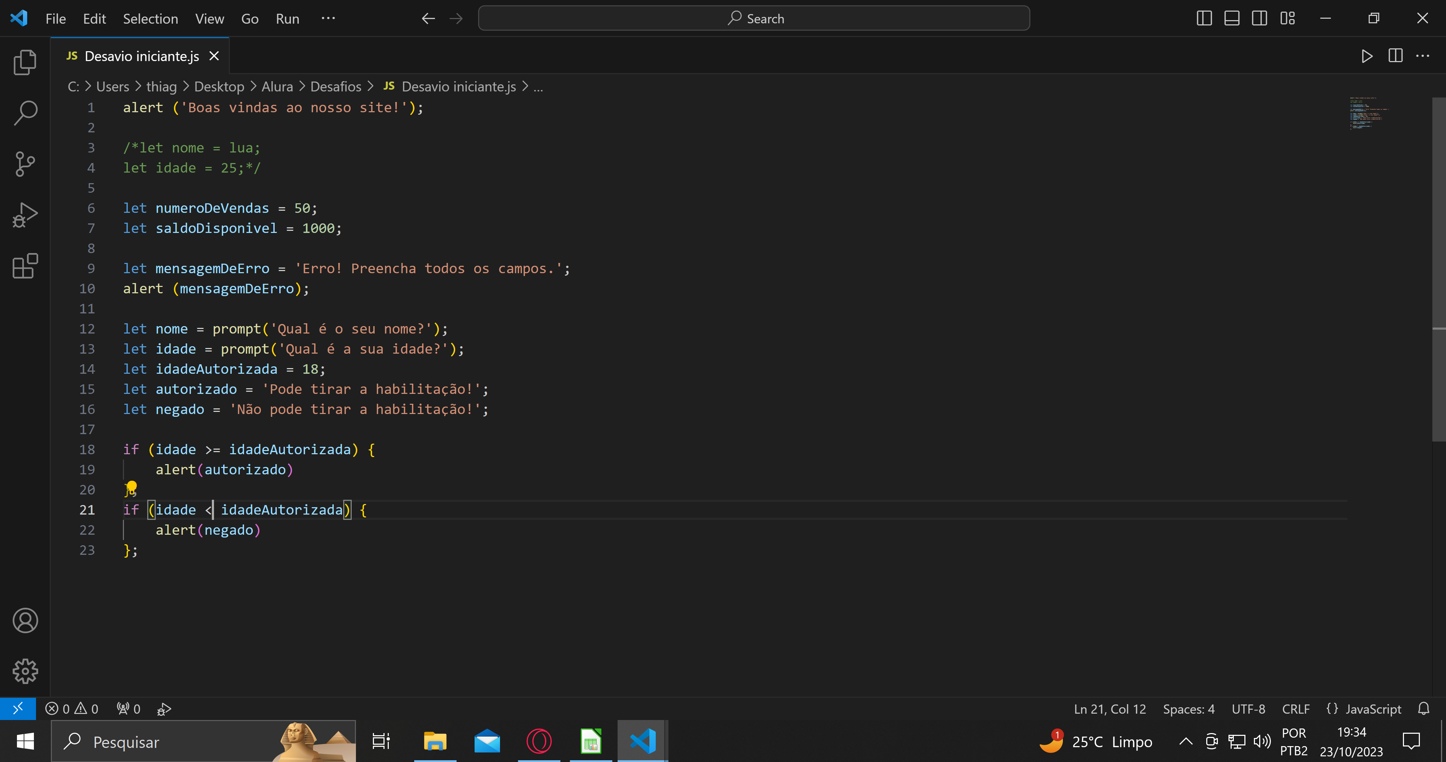Click Ln 21, Col 12 to go to line
Screen dimensions: 1446x762
pyautogui.click(x=1110, y=709)
